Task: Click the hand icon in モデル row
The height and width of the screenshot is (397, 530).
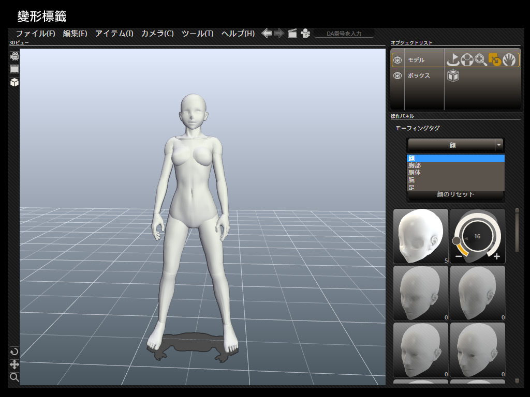Action: pyautogui.click(x=508, y=60)
